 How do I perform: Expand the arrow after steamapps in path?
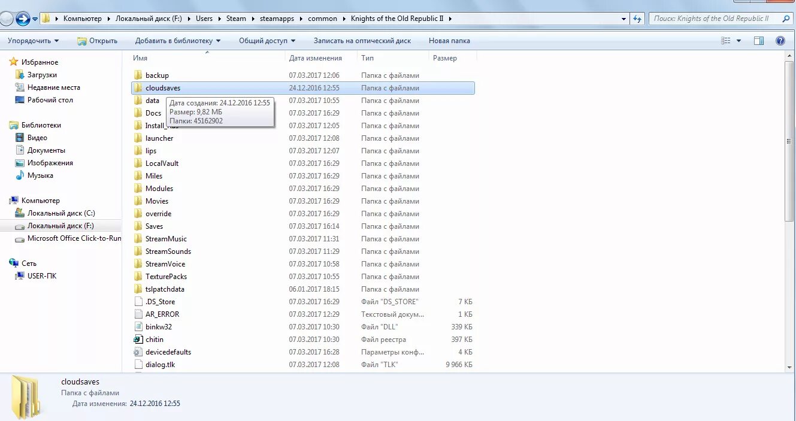(301, 19)
